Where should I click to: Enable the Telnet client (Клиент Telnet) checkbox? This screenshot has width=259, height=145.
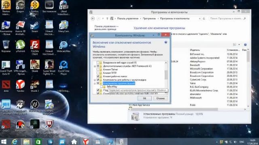click(x=98, y=70)
